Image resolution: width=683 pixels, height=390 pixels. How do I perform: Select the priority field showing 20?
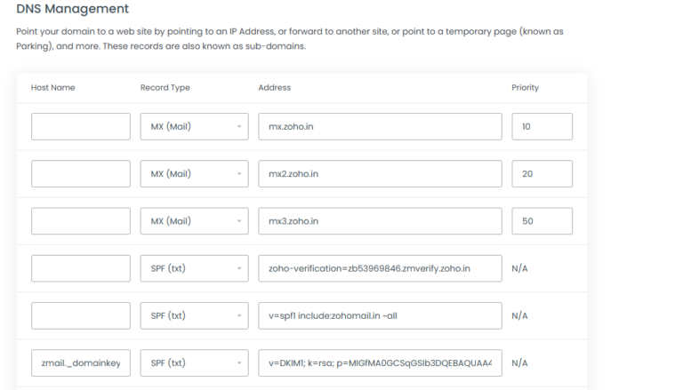click(x=542, y=173)
